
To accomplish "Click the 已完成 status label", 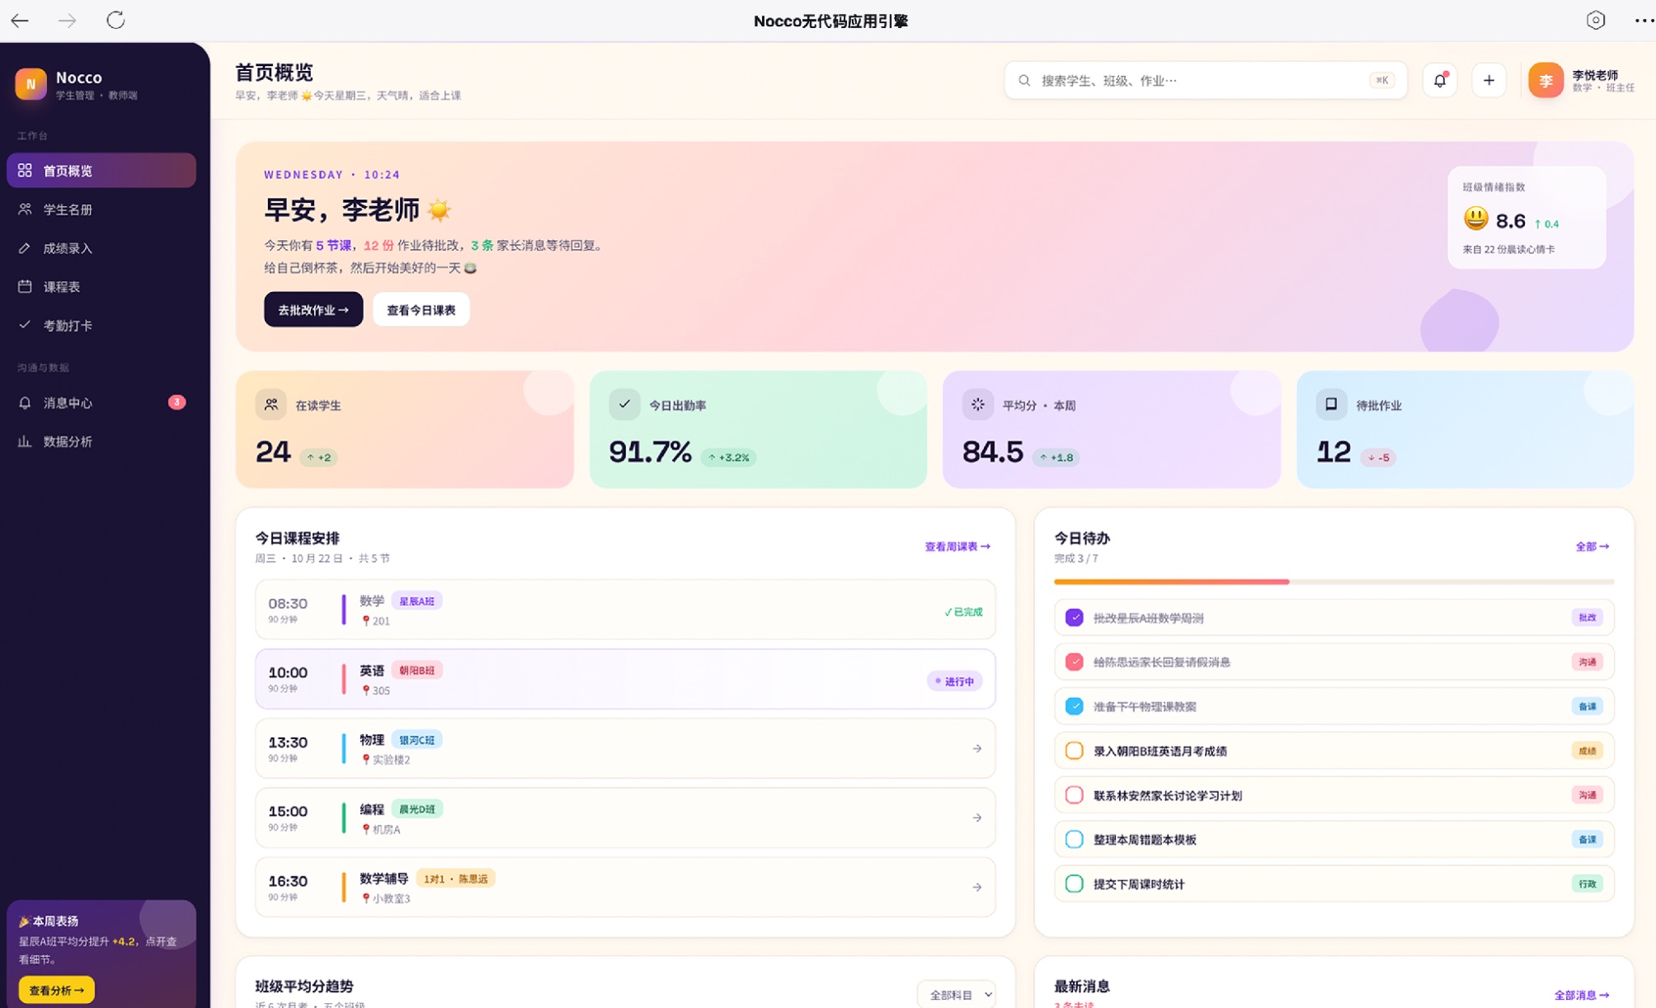I will click(963, 612).
